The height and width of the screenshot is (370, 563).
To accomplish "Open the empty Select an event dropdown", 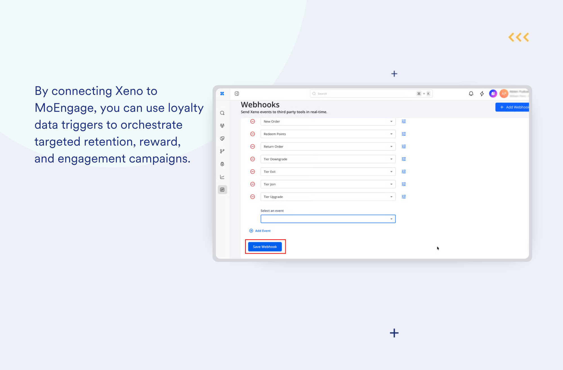I will tap(328, 219).
